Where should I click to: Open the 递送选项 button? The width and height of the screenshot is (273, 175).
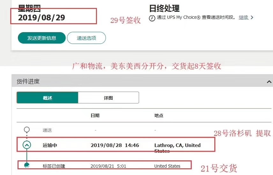click(x=86, y=38)
